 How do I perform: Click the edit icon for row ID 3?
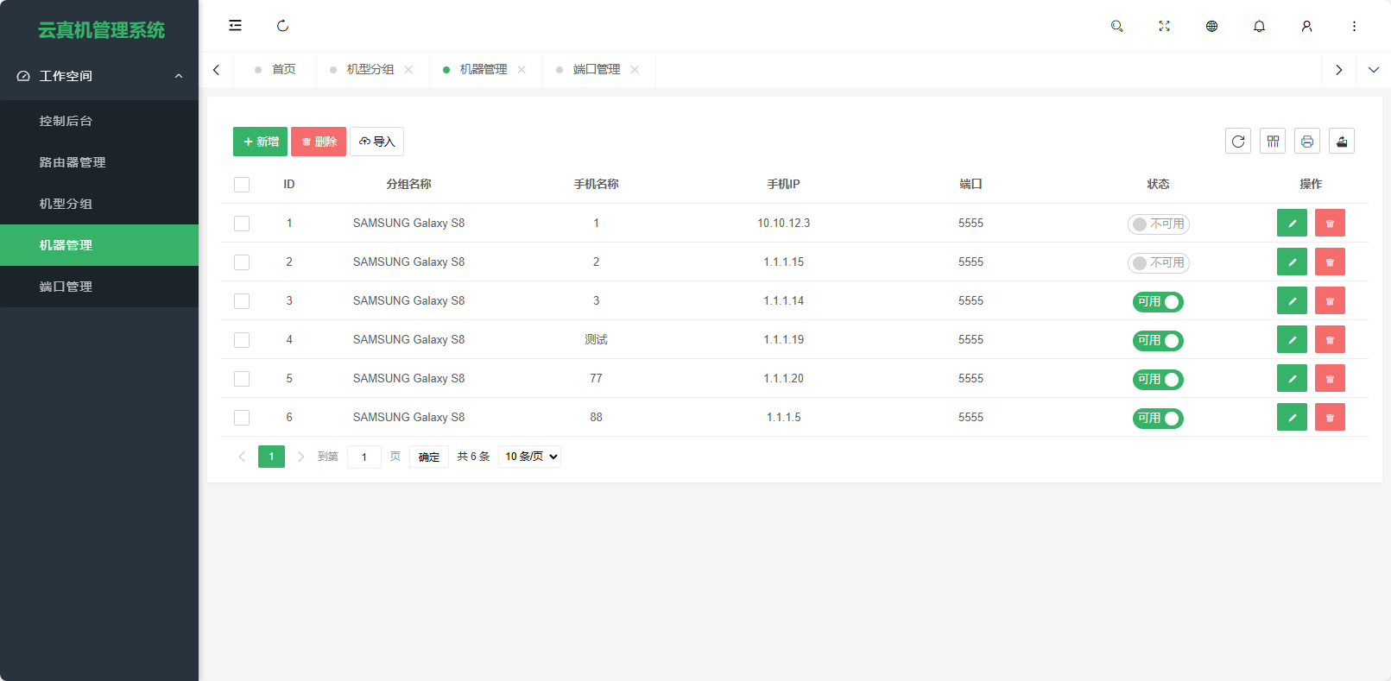coord(1292,300)
